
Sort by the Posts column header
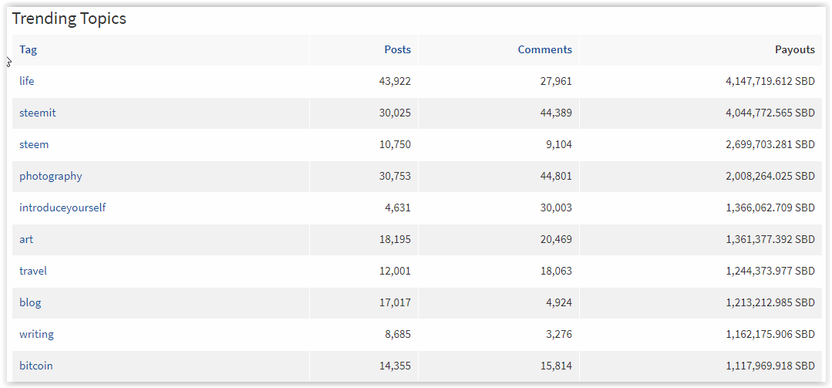(x=397, y=50)
